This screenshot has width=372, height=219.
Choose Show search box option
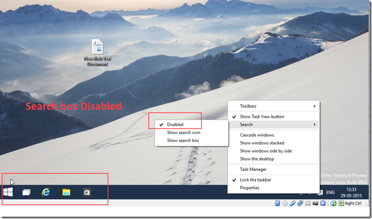191,140
